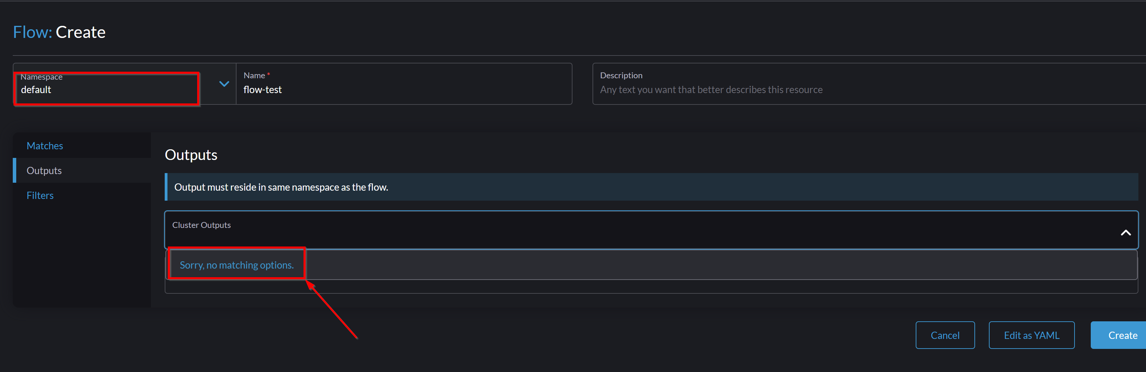This screenshot has width=1146, height=372.
Task: Click the Outputs section heading
Action: pos(191,155)
